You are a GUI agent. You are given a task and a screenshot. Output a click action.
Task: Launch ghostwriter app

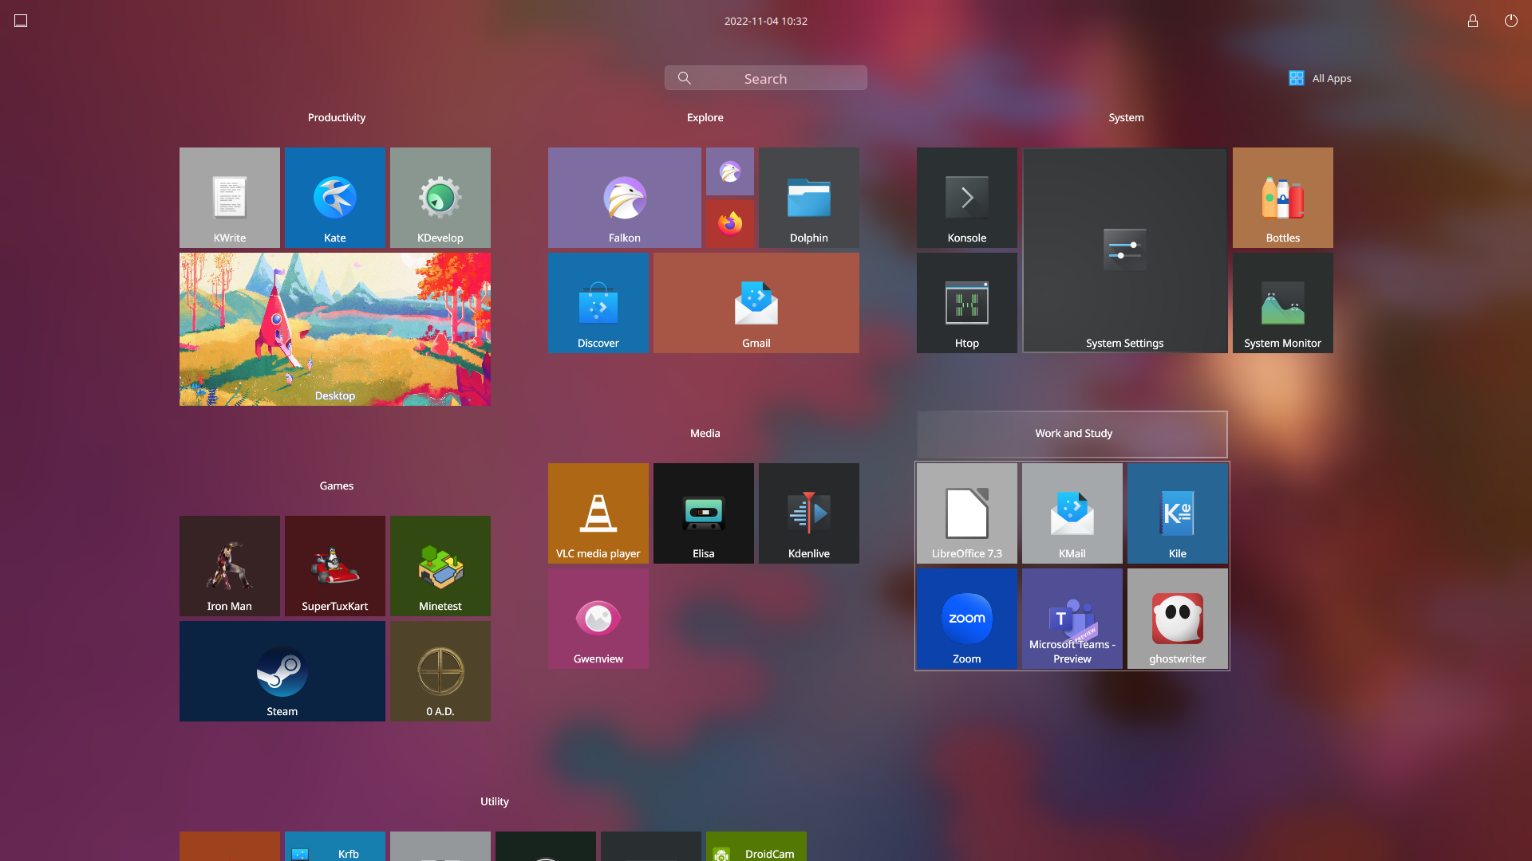click(x=1178, y=619)
